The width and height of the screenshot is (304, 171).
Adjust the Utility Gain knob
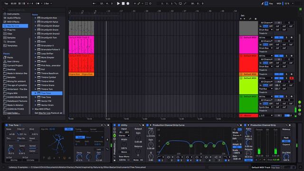coord(138,138)
